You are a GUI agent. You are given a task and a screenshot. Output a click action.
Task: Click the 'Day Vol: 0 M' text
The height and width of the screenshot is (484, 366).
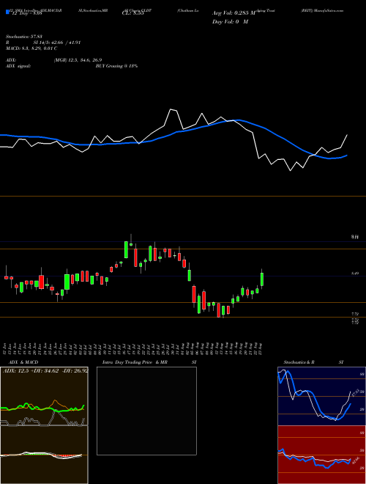pyautogui.click(x=230, y=22)
